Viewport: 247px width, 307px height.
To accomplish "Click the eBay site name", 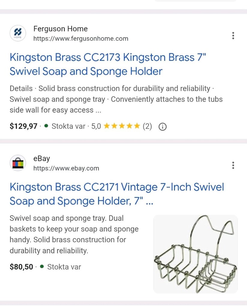I will [x=42, y=158].
